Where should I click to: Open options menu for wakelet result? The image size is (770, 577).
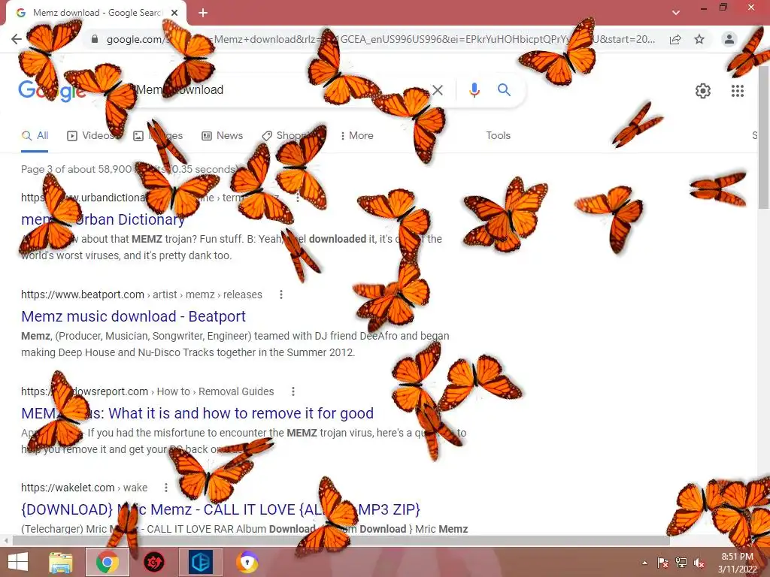[166, 487]
